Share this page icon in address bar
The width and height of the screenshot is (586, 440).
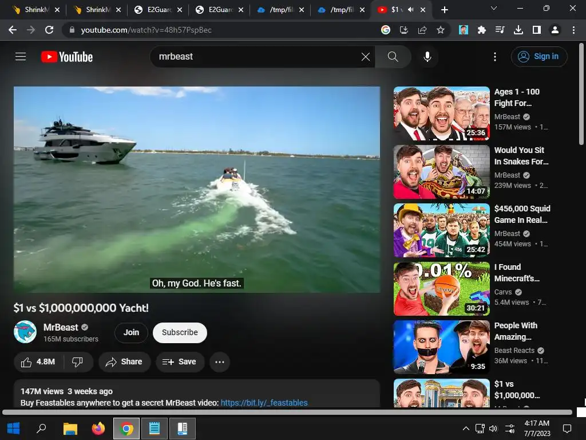click(422, 30)
